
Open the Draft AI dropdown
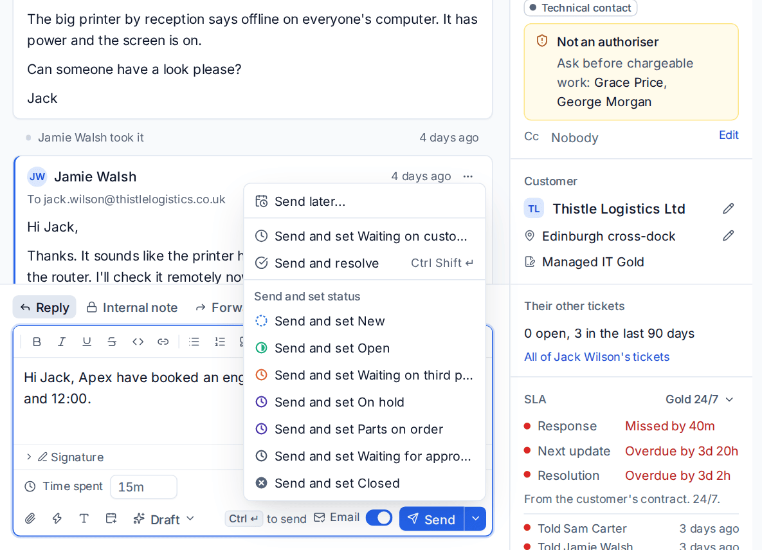(164, 519)
